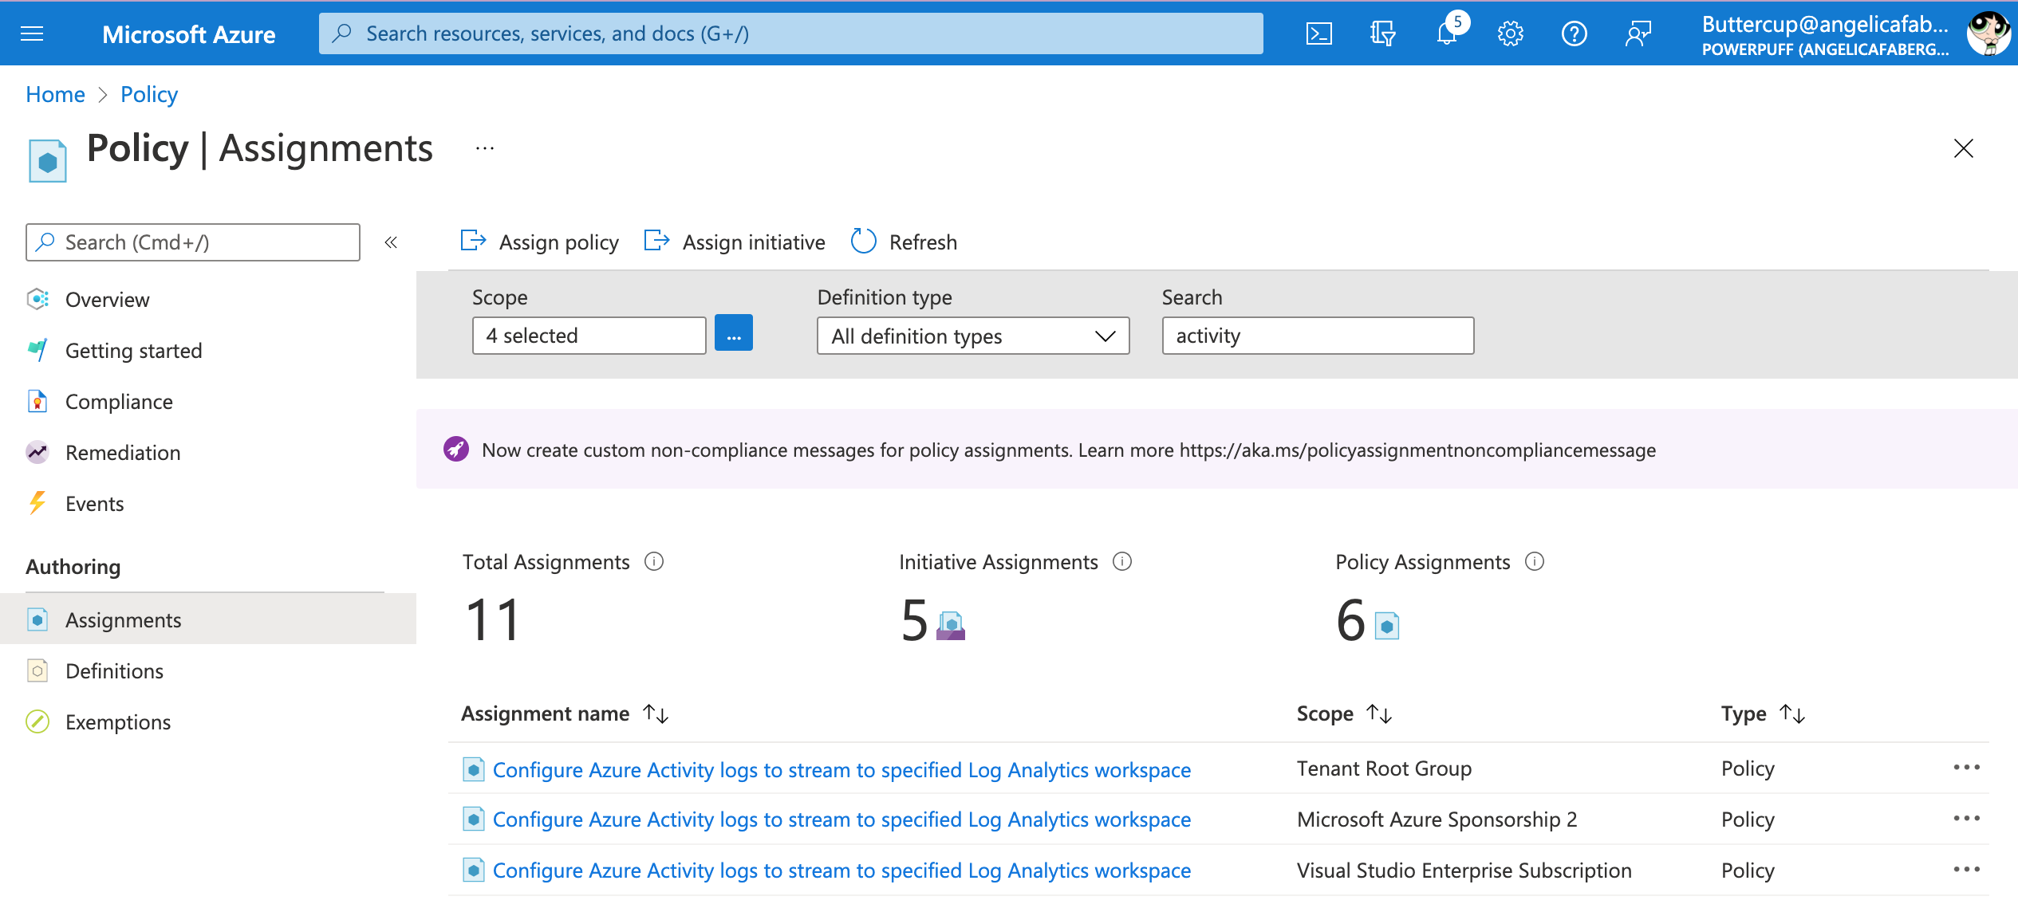Toggle sort on the Type column
This screenshot has width=2018, height=904.
1792,713
